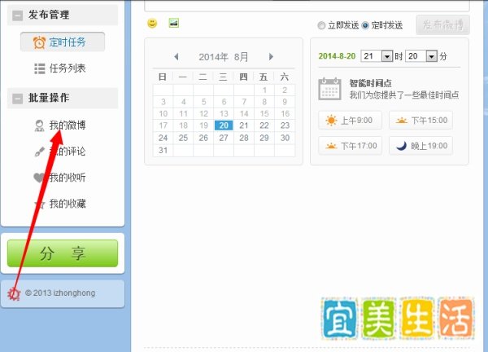Click the alarm clock icon for 定时任务

tap(40, 42)
